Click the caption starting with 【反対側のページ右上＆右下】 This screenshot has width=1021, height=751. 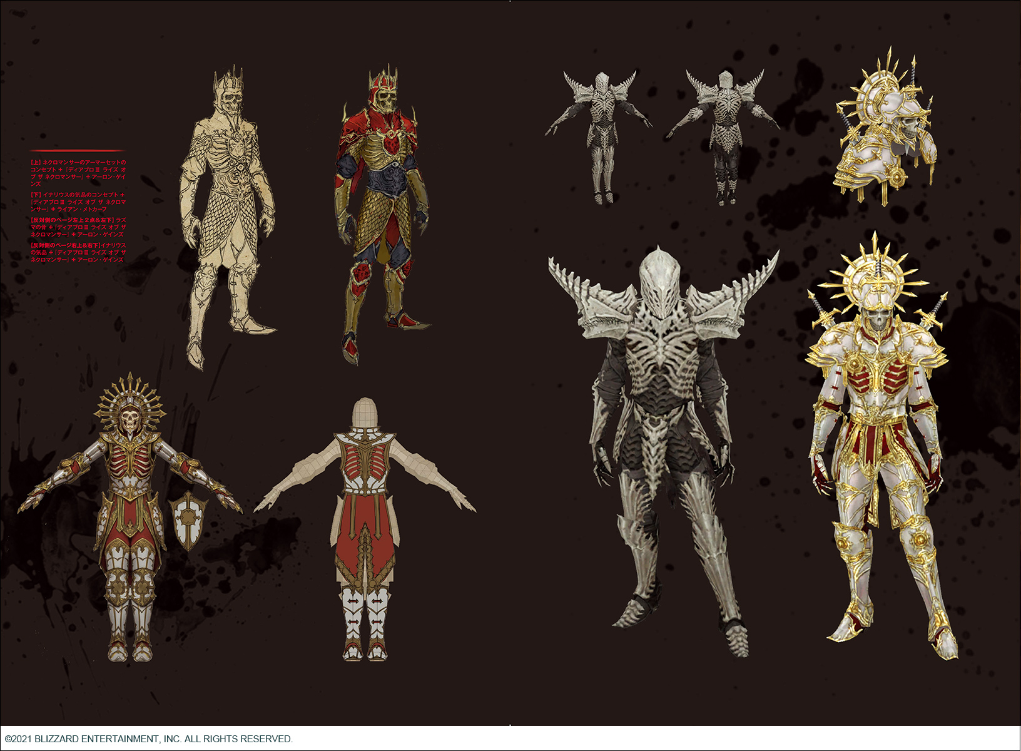[78, 252]
